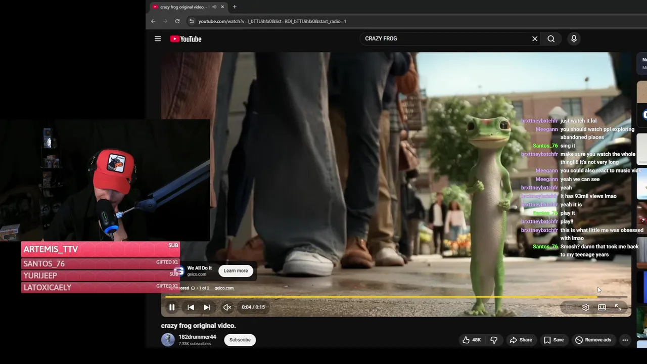
Task: Click the geico.com link beside Sponsored
Action: coord(224,288)
